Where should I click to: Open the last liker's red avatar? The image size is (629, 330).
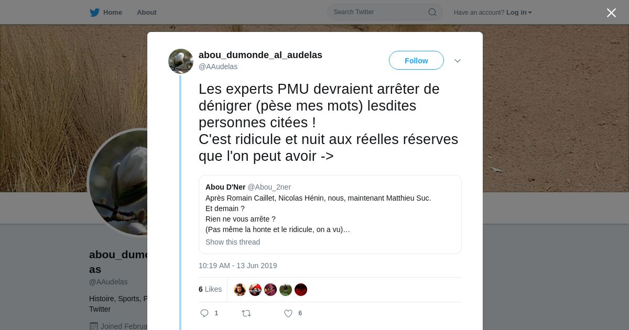[x=301, y=290]
